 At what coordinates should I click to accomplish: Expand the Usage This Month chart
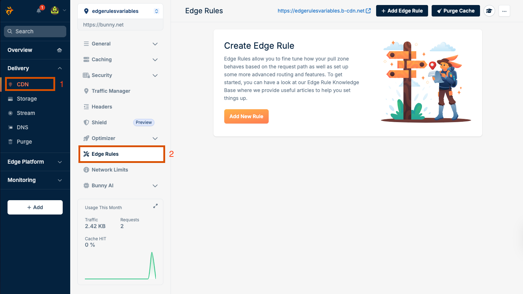point(155,206)
